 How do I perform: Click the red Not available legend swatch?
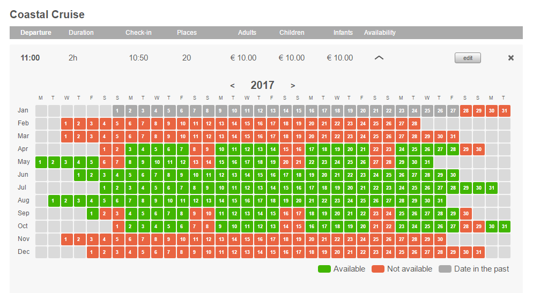[x=377, y=269]
